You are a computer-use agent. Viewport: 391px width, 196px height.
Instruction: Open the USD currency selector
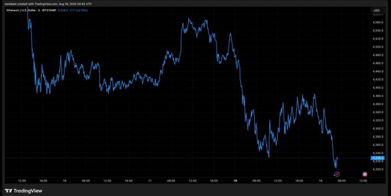[x=376, y=10]
